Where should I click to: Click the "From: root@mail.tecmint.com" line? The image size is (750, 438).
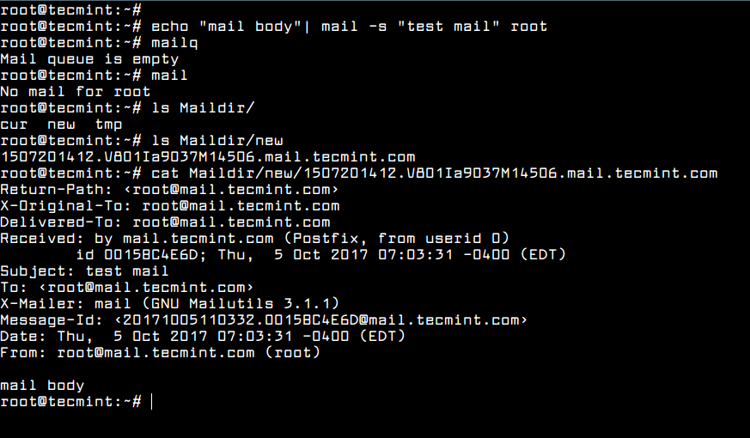pos(161,353)
